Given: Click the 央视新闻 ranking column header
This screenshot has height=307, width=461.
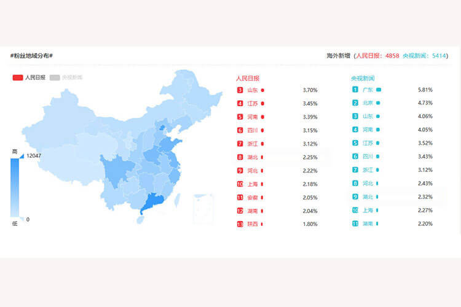Looking at the screenshot, I should (363, 78).
